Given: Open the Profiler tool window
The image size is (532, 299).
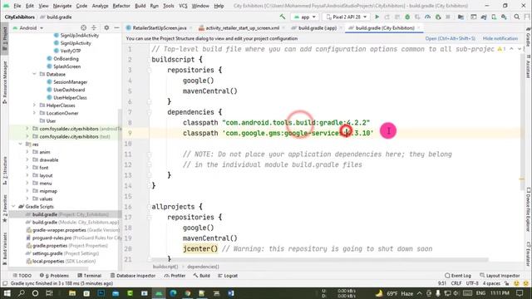Looking at the screenshot, I should [175, 276].
